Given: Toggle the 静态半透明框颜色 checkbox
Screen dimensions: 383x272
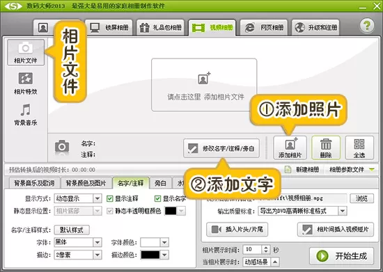Looking at the screenshot, I should click(109, 211).
